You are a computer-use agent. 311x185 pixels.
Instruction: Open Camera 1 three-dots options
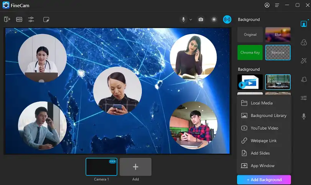tap(112, 161)
